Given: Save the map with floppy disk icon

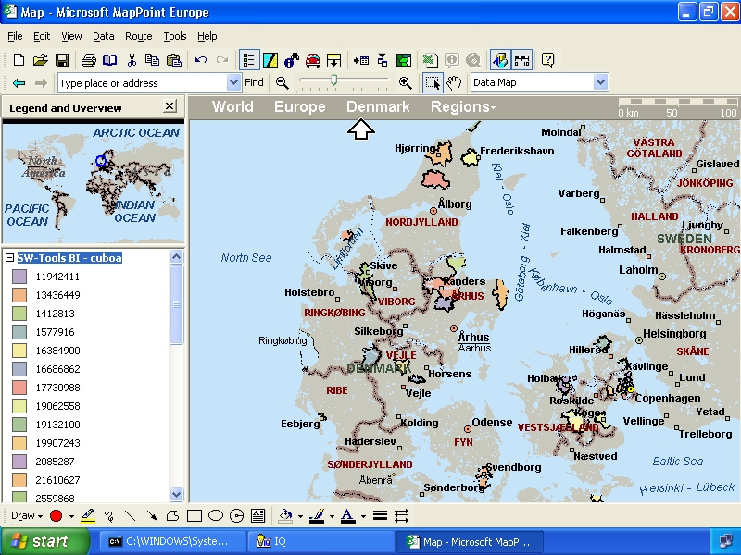Looking at the screenshot, I should (62, 60).
